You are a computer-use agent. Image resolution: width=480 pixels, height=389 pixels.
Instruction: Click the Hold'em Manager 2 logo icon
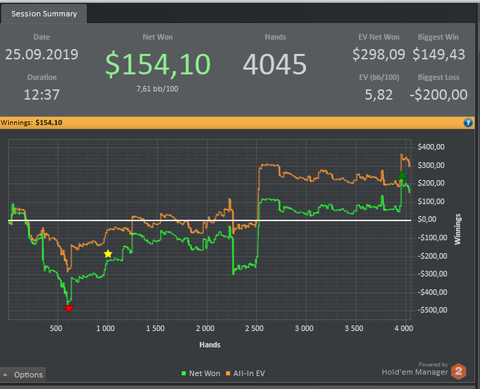(x=459, y=371)
